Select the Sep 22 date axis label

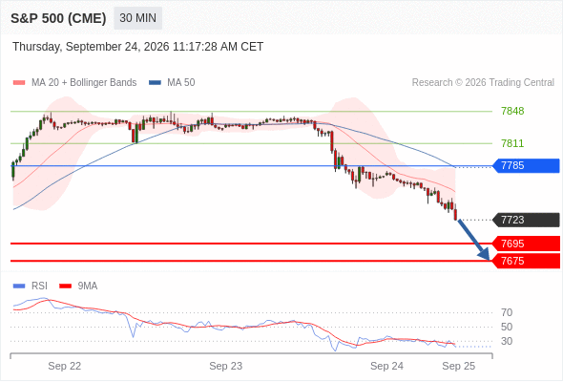(x=65, y=366)
